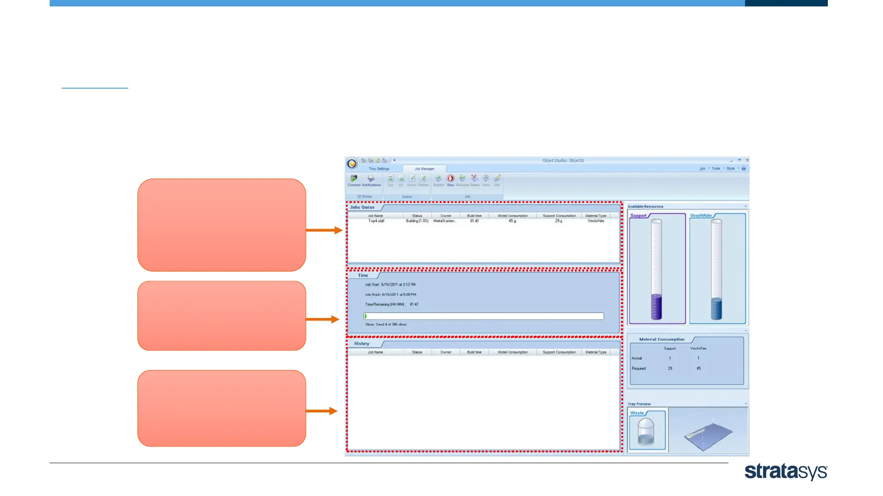Screen dimensions: 883x496
Task: Select the Job Manager ribbon tab
Action: point(424,169)
